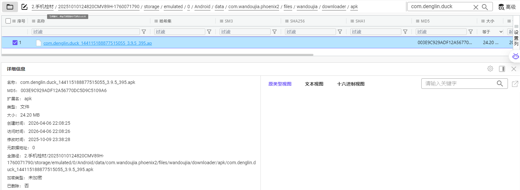Click the magnifier in com.denglin.duck search box
The image size is (520, 190).
(x=485, y=7)
